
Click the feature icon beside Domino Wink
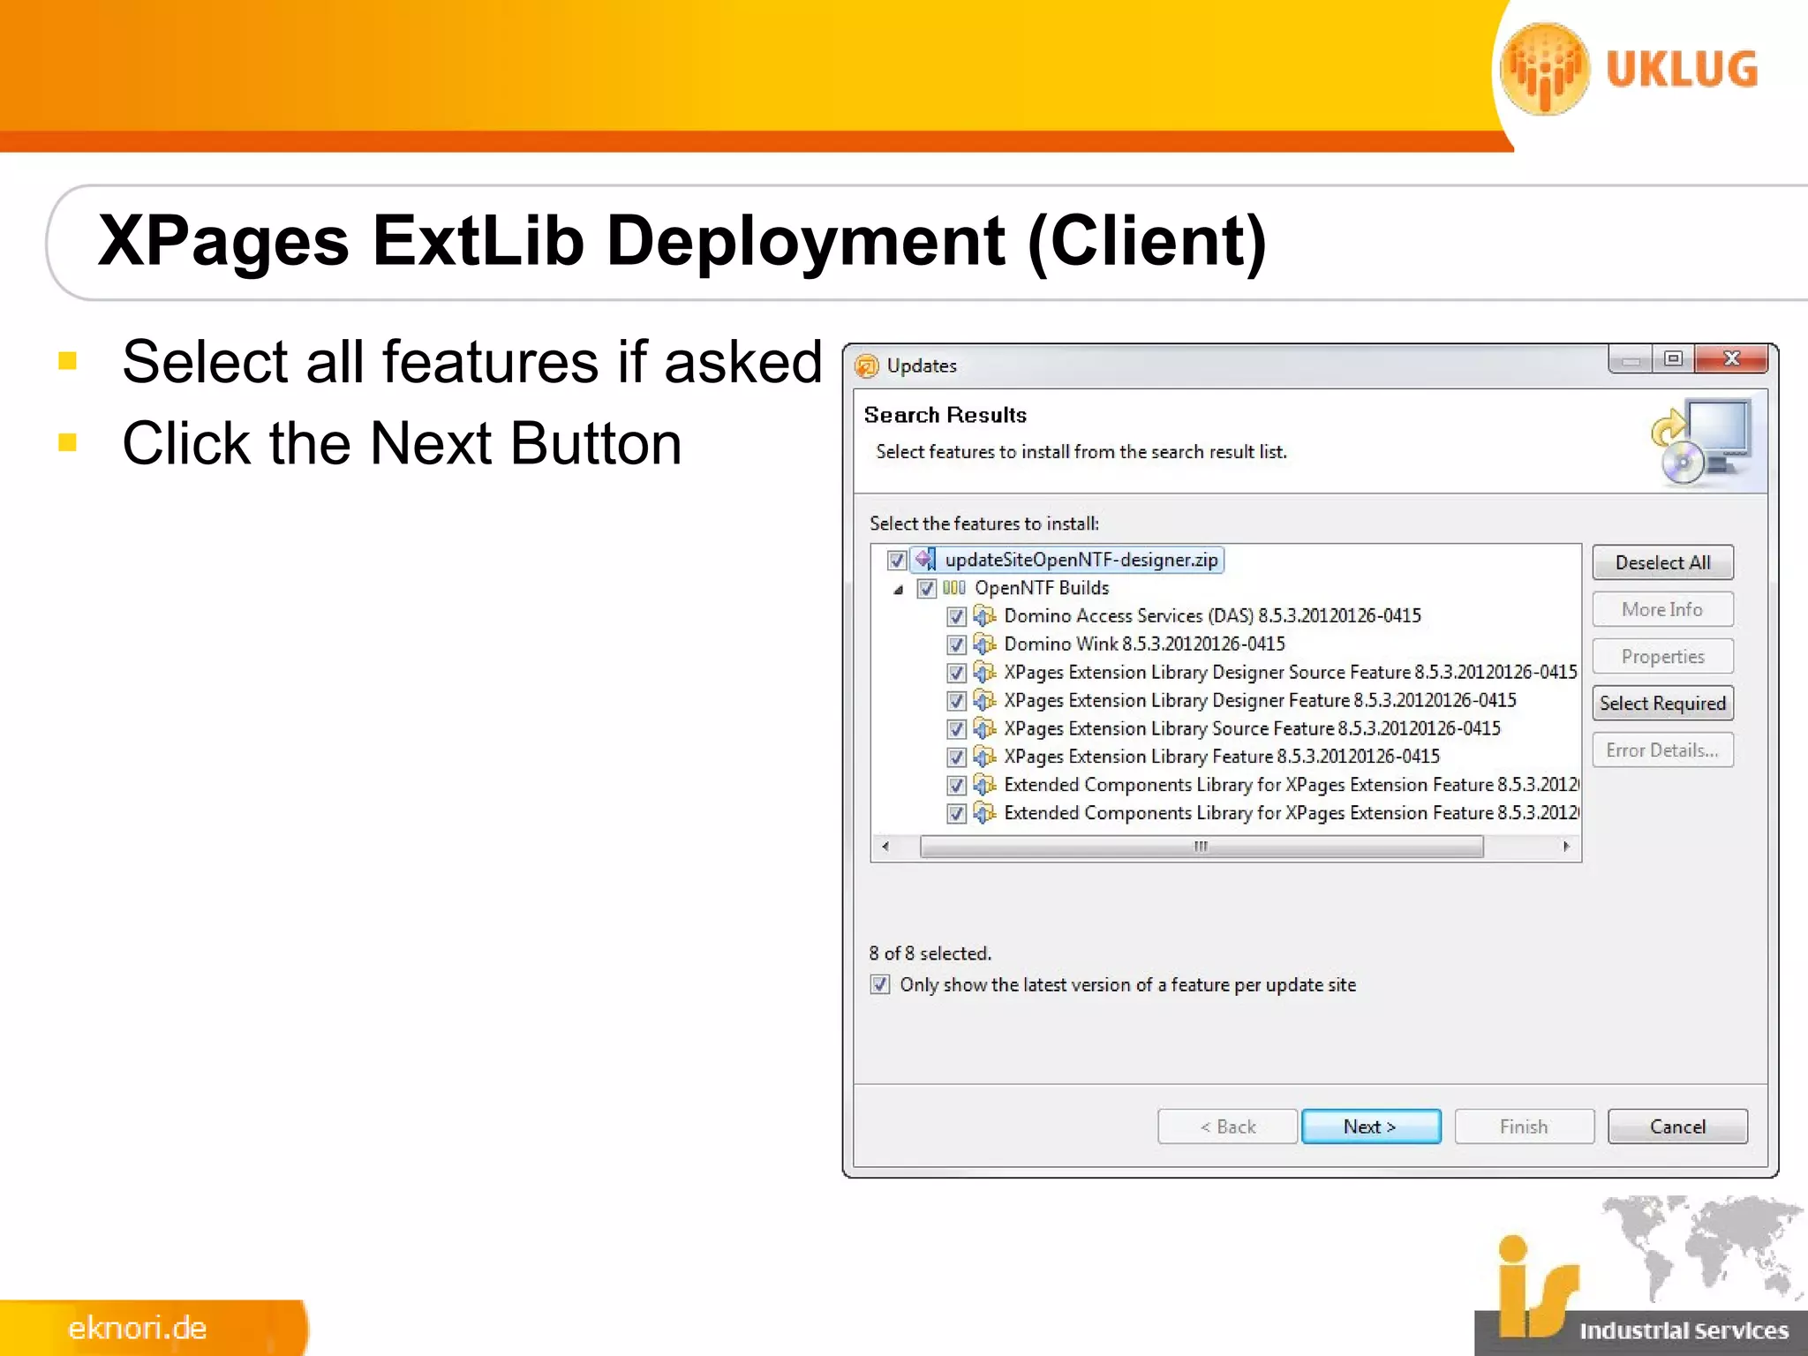[x=984, y=644]
